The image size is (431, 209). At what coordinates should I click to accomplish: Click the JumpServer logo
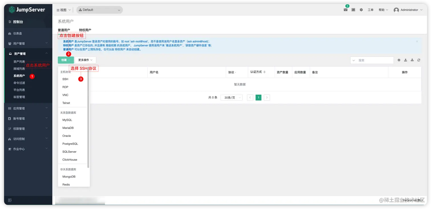click(x=27, y=10)
